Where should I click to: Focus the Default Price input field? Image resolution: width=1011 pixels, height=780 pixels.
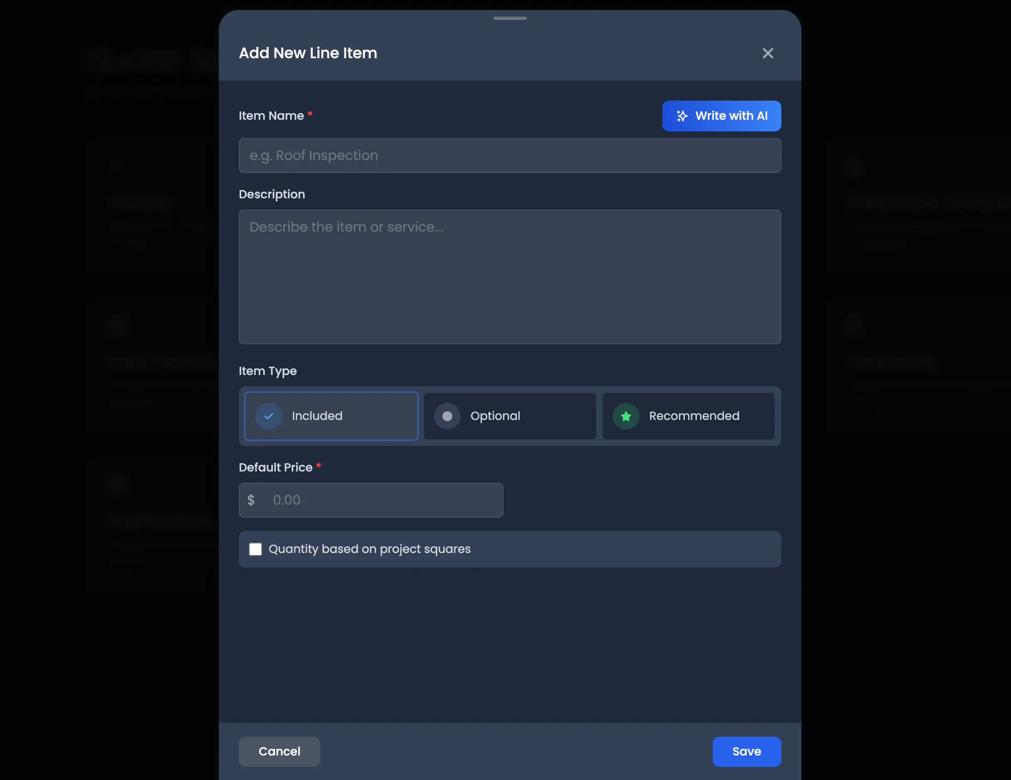click(371, 500)
